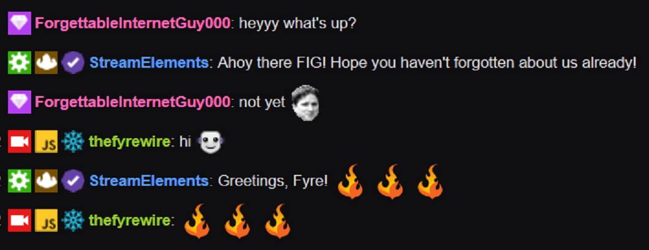The width and height of the screenshot is (649, 250).
Task: Click the robot face emote after "hi"
Action: tap(211, 142)
